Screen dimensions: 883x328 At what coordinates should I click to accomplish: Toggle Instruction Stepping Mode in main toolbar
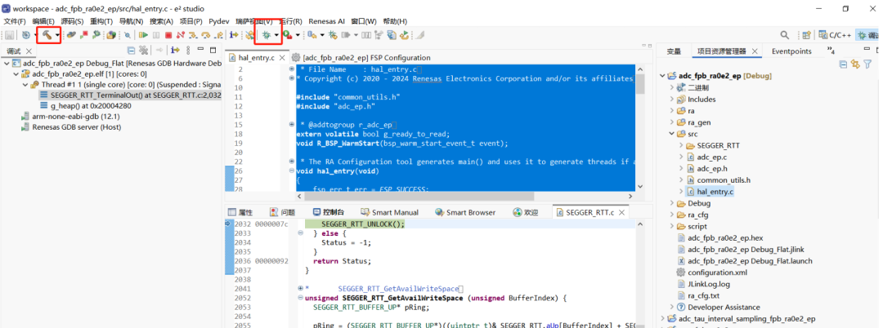click(x=233, y=35)
